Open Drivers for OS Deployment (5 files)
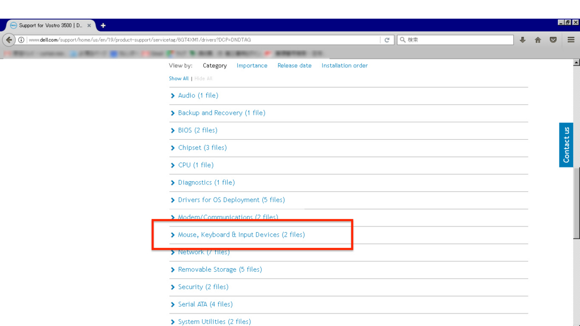This screenshot has width=580, height=326. click(x=232, y=200)
